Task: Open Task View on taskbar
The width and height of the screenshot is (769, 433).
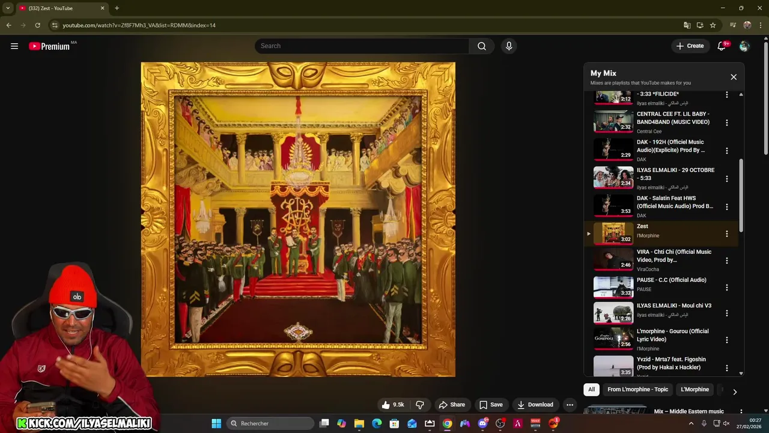Action: [324, 423]
